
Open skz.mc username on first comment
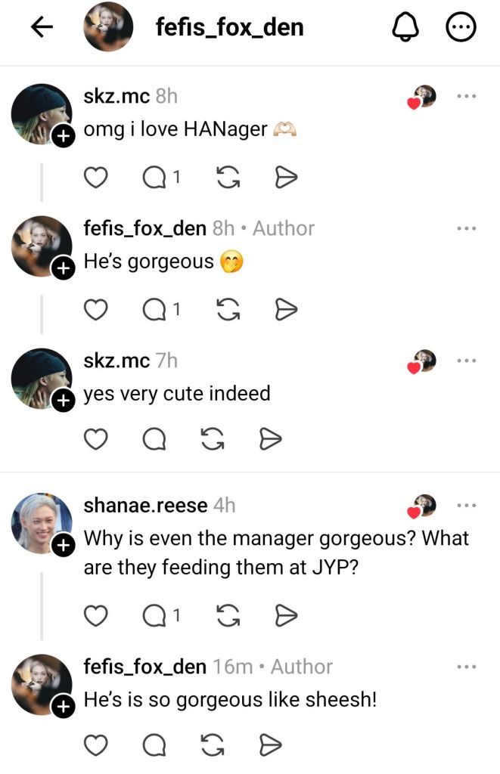(x=116, y=96)
